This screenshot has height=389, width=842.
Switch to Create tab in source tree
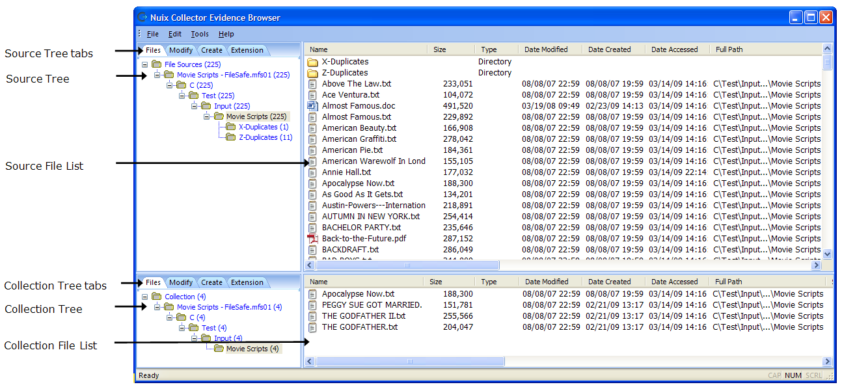[x=211, y=50]
